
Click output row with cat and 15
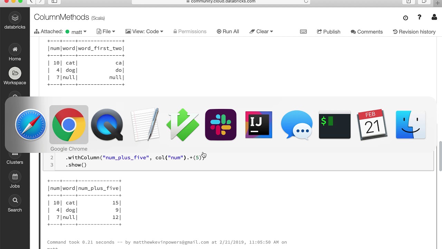85,203
